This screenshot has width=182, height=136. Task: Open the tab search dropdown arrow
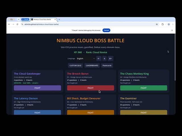coord(18,20)
